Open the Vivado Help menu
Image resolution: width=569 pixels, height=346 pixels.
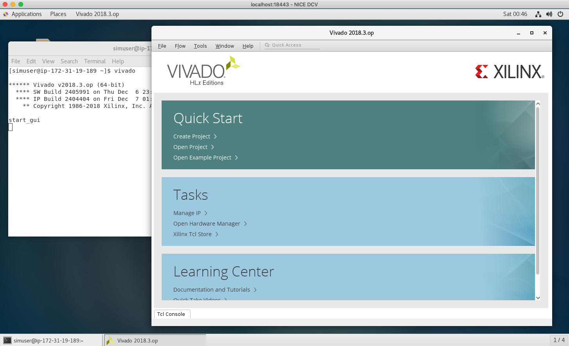248,46
